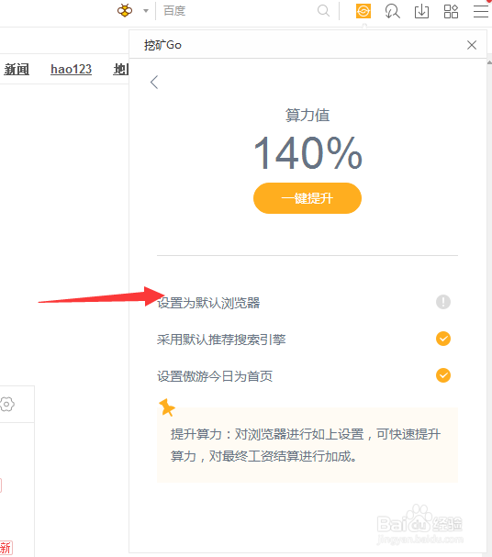Click 设置为默认浏览器 option
492x557 pixels.
208,303
